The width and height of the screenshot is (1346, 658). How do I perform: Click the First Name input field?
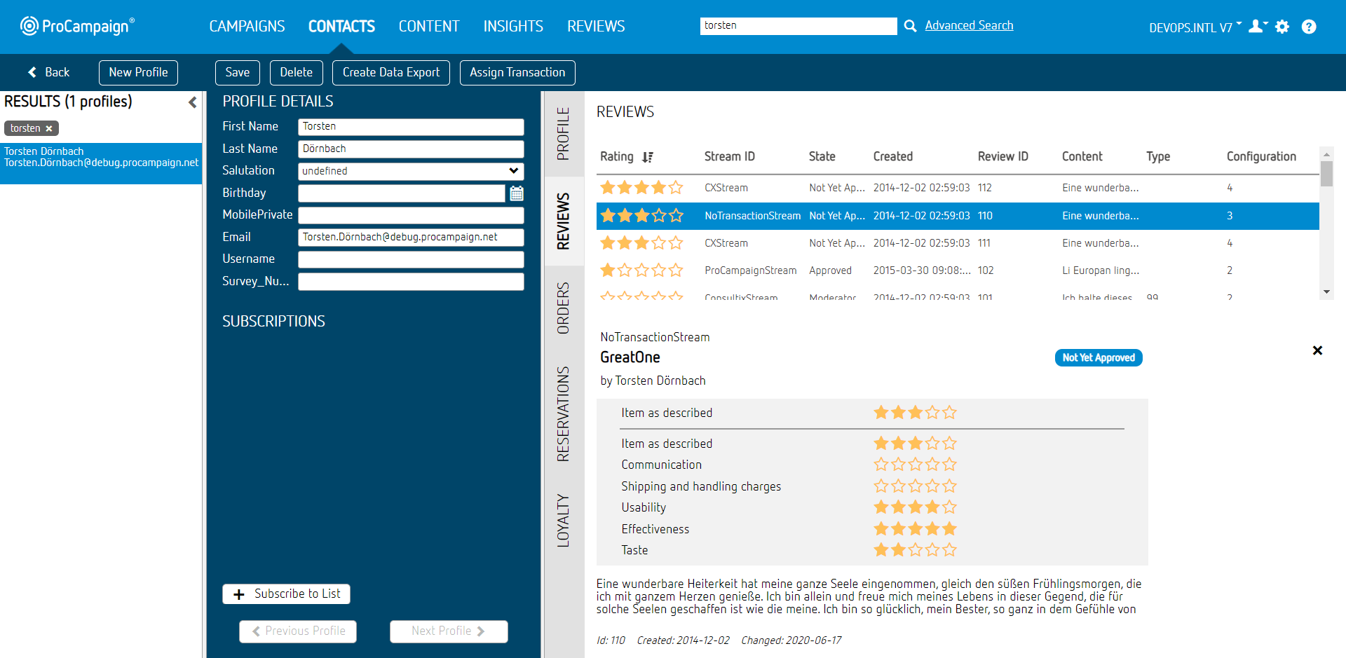[411, 127]
